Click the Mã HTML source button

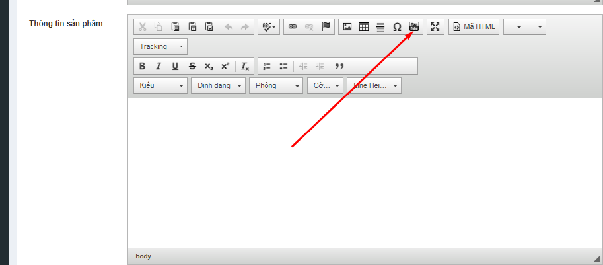[474, 27]
